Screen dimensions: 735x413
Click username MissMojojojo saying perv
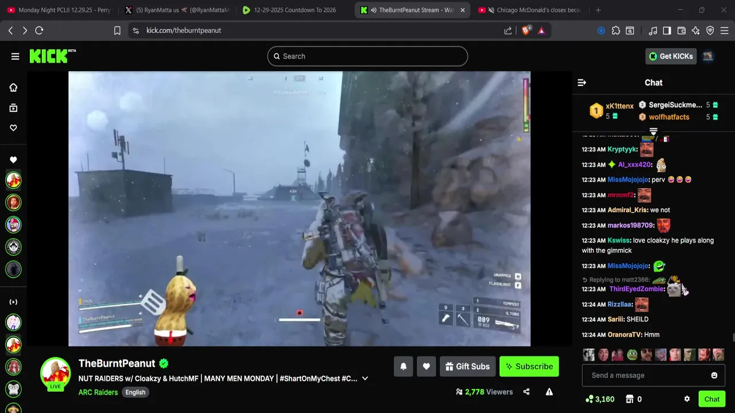(x=628, y=180)
